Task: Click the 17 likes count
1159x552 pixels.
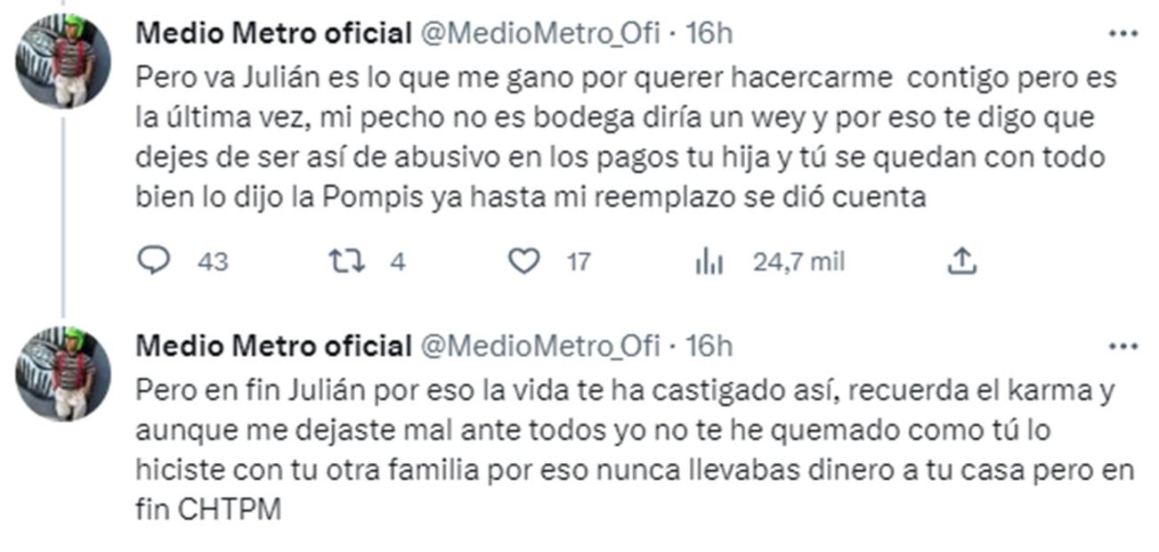Action: click(x=579, y=262)
